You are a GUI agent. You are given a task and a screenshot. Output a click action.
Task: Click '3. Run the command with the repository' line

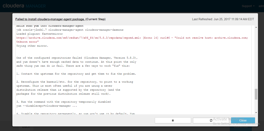(63, 102)
